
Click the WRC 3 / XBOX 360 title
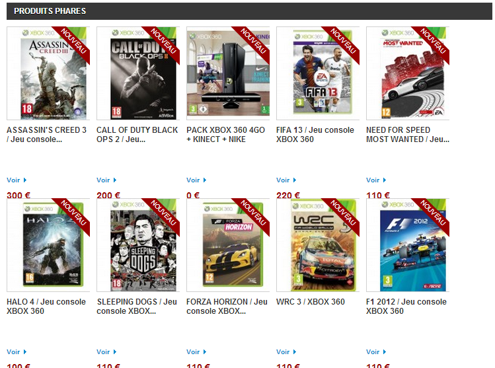click(x=311, y=302)
